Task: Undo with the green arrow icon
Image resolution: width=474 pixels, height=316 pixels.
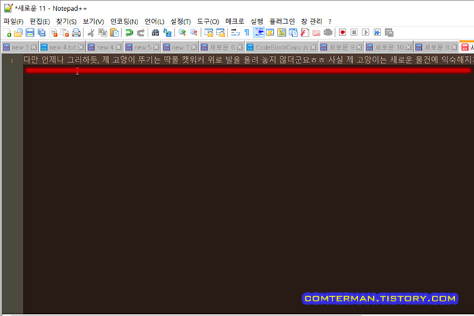Action: point(129,32)
